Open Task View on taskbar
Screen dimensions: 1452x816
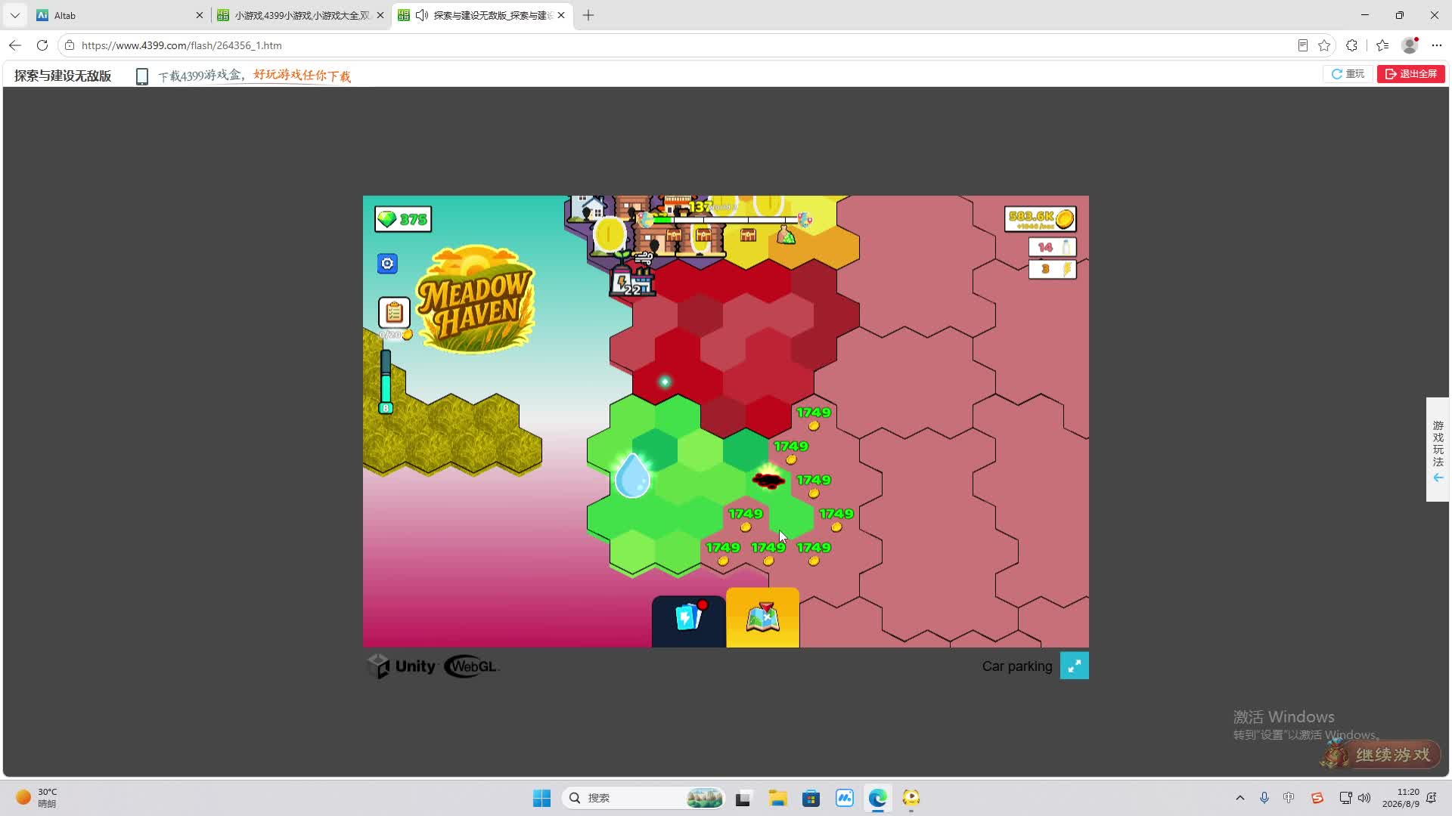(743, 798)
